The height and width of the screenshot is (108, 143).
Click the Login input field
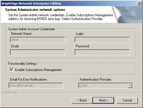(x=102, y=40)
